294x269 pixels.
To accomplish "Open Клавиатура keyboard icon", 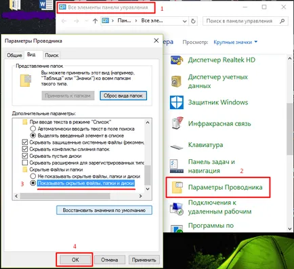I will tap(177, 147).
